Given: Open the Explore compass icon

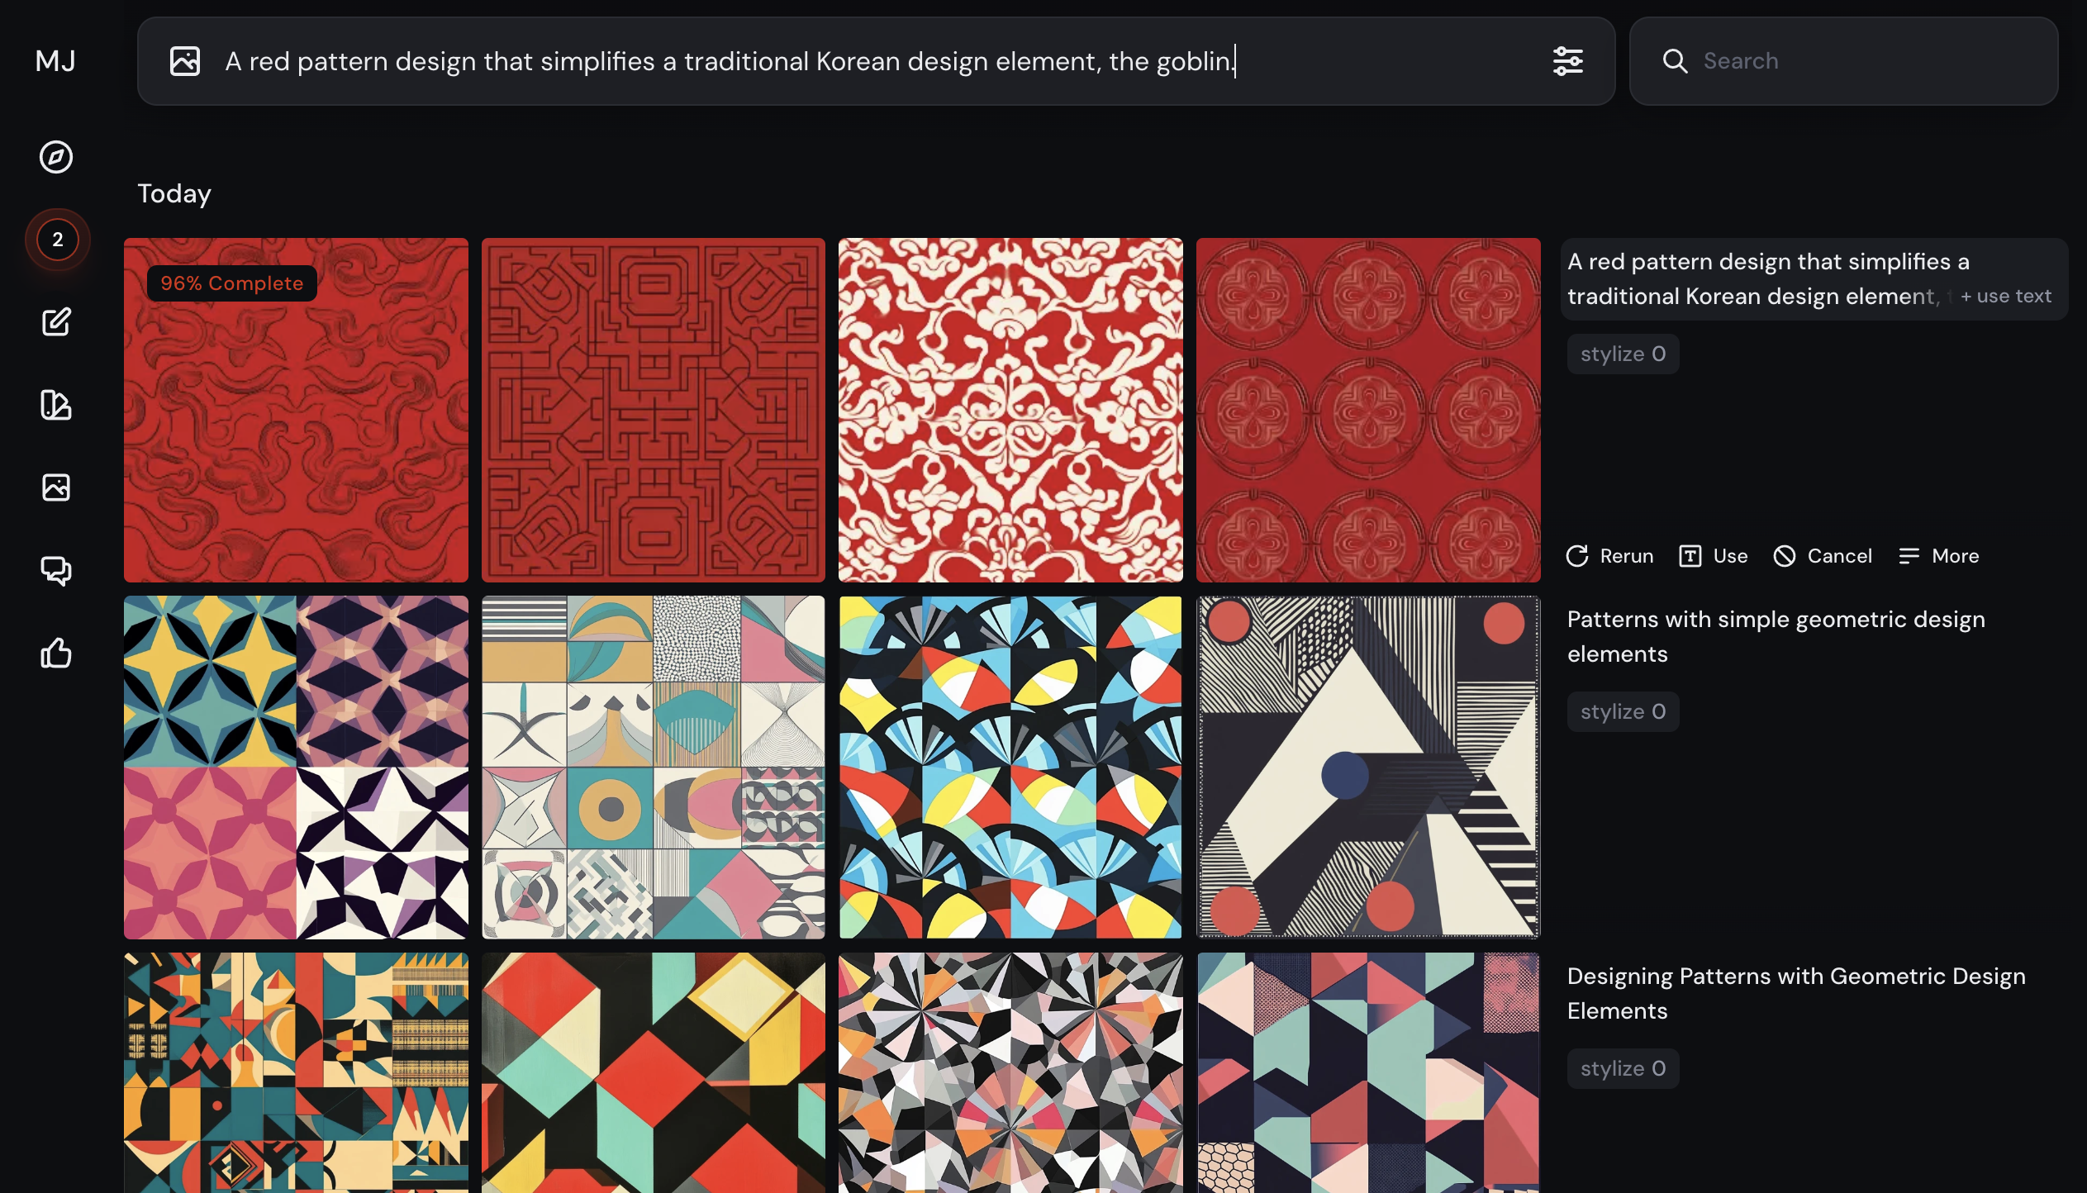Looking at the screenshot, I should (56, 157).
